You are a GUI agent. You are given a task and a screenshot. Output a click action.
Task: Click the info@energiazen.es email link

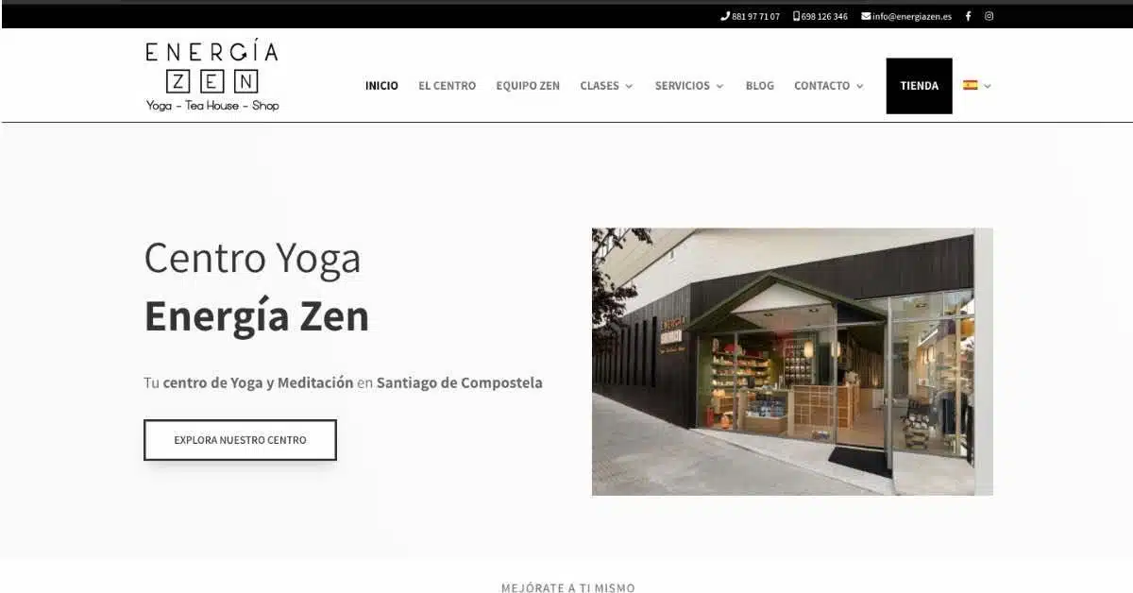[x=912, y=16]
